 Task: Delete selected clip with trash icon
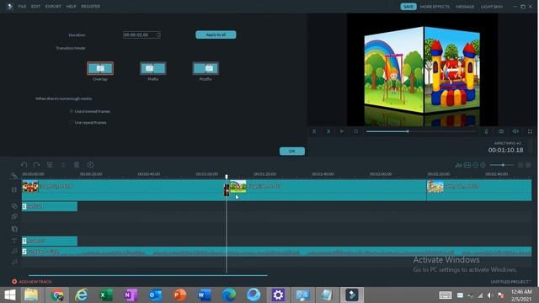coord(77,165)
